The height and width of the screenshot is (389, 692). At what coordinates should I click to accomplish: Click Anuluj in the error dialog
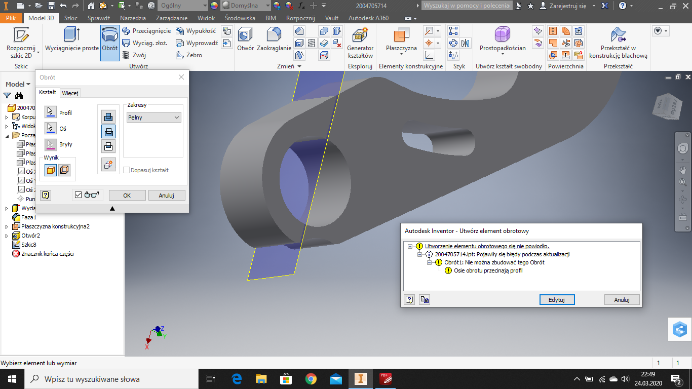coord(622,299)
